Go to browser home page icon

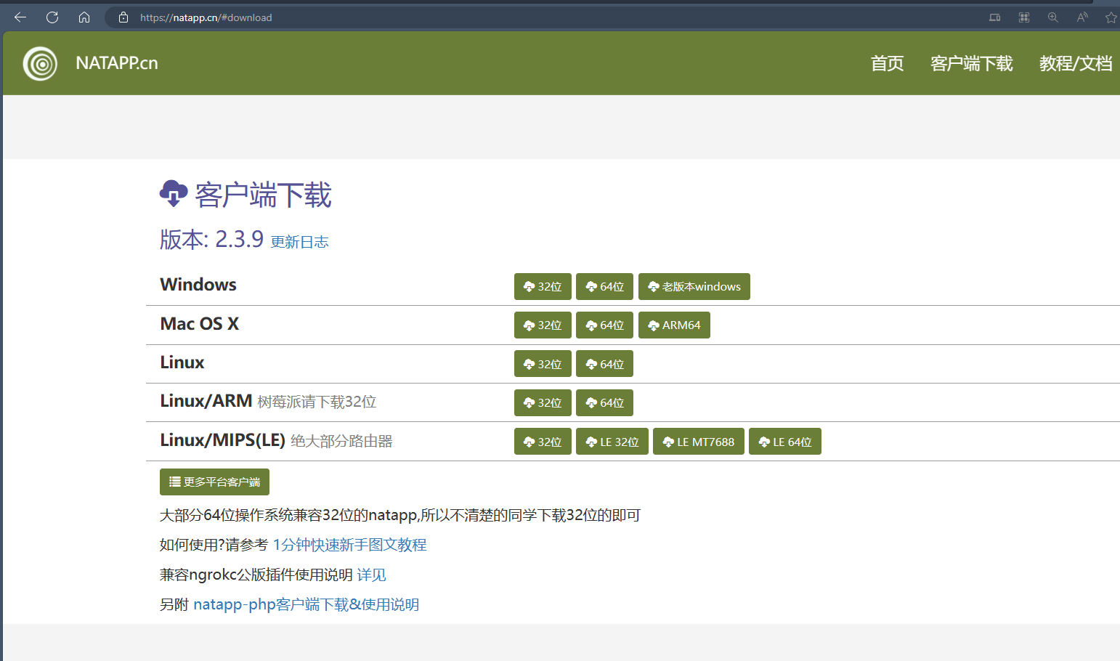pyautogui.click(x=84, y=17)
